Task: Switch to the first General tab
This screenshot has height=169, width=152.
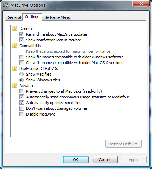Action: click(14, 17)
